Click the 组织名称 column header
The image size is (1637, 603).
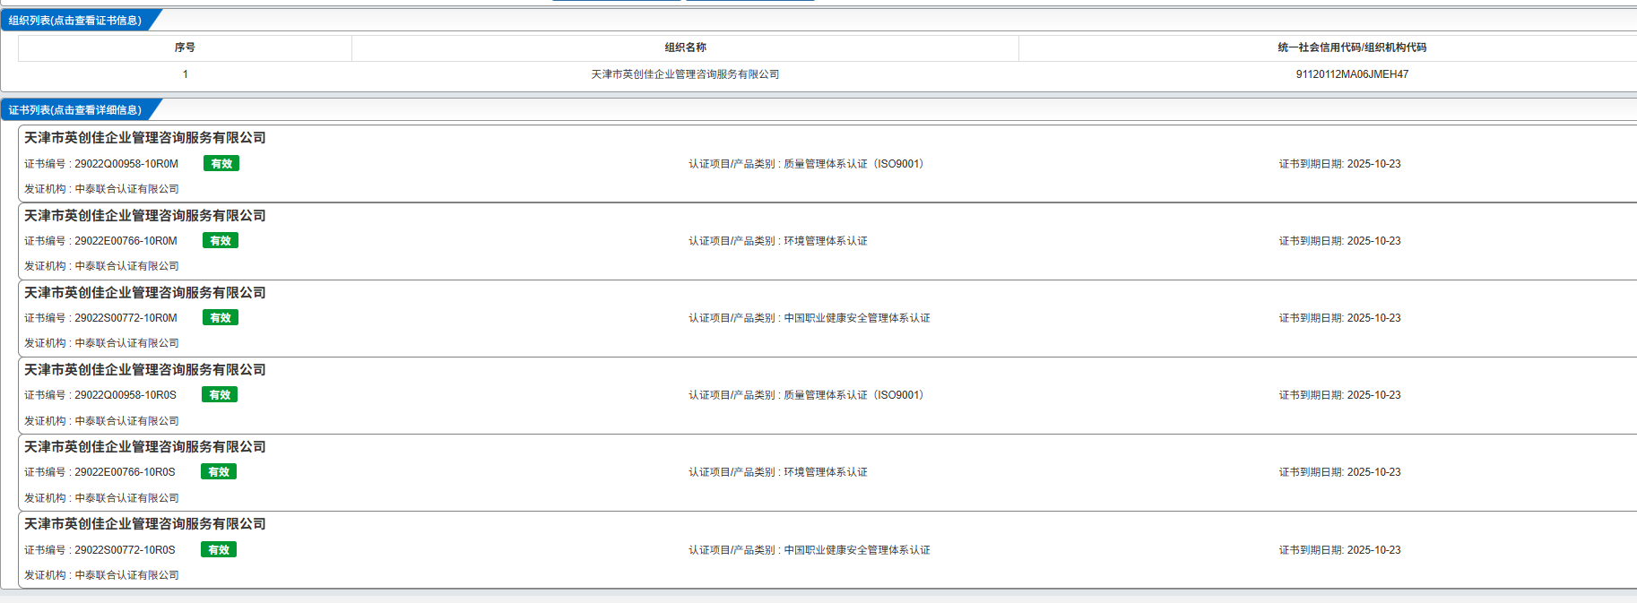pos(685,47)
